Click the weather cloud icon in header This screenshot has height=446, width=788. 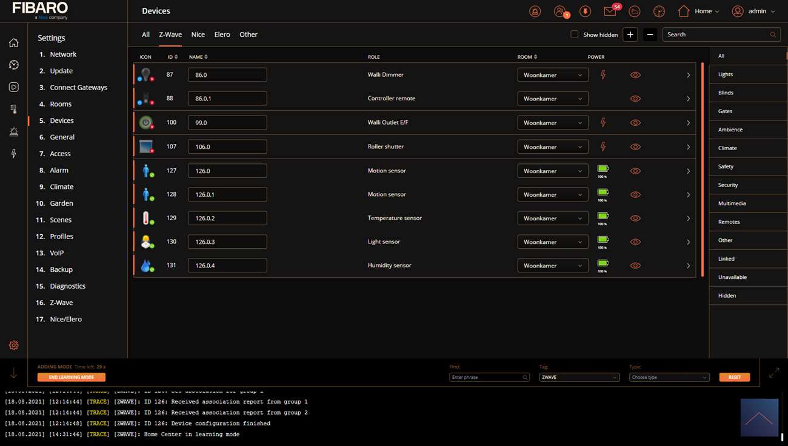click(634, 11)
